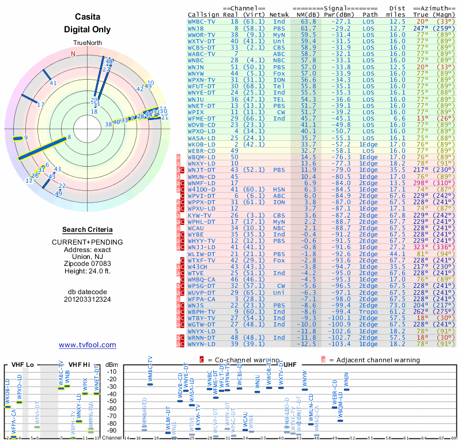
Task: Click the NM(dB) column header
Action: (x=307, y=15)
